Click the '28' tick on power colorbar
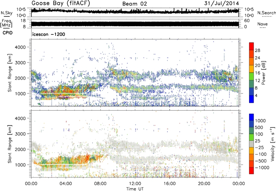 coord(257,50)
